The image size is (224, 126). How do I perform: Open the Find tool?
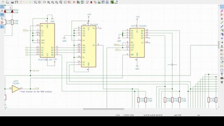[x=35, y=2]
